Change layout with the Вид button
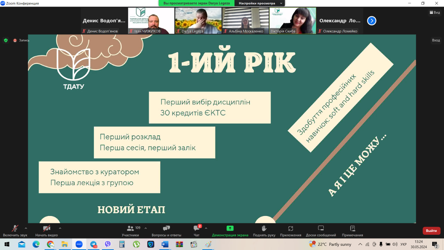 point(435,12)
